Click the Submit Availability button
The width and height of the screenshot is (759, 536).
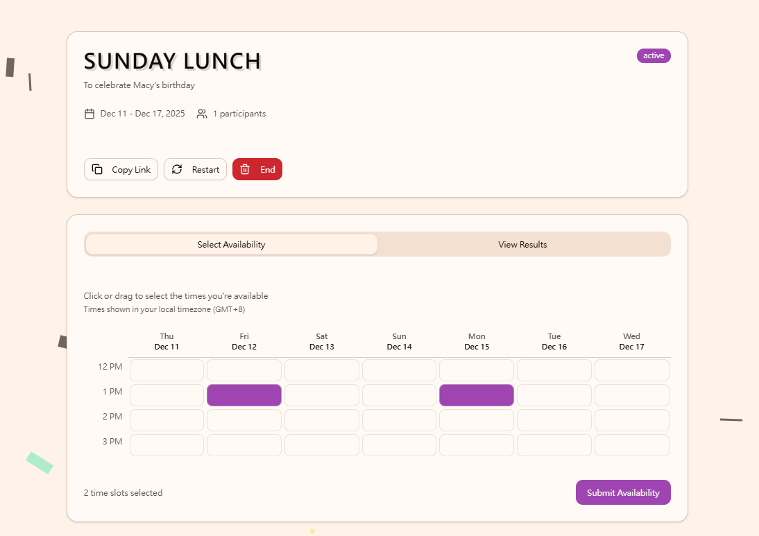623,492
